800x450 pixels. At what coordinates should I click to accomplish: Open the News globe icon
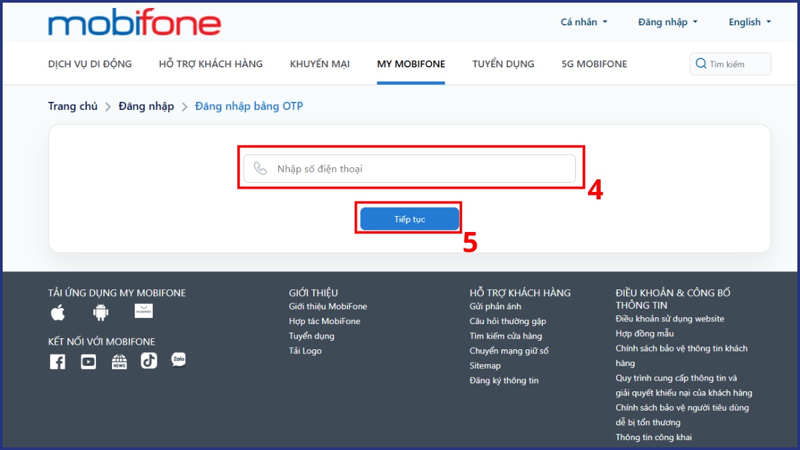tap(119, 361)
